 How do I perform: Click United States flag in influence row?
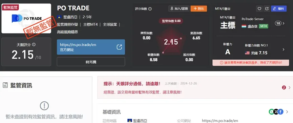click(247, 53)
